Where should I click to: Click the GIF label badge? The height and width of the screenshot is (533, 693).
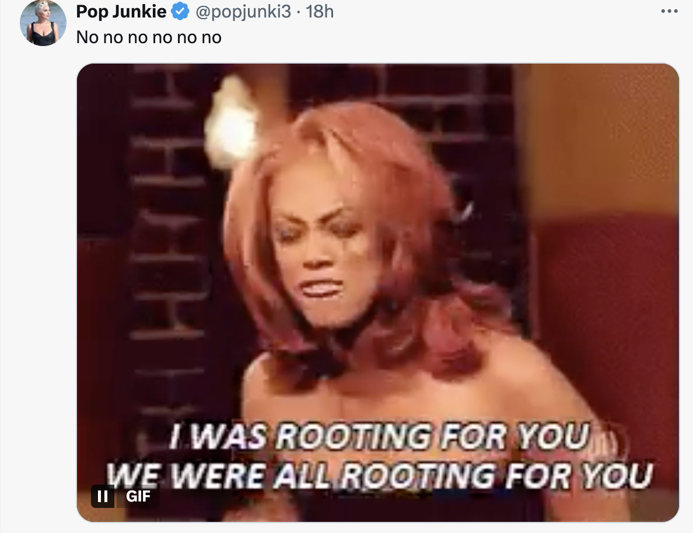coord(138,496)
